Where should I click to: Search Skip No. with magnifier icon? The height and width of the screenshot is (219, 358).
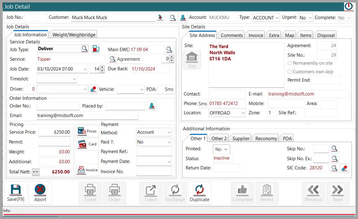click(x=335, y=149)
